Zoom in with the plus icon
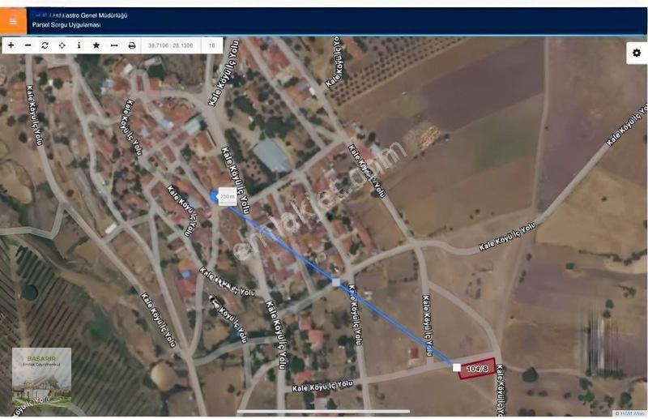 coord(11,45)
